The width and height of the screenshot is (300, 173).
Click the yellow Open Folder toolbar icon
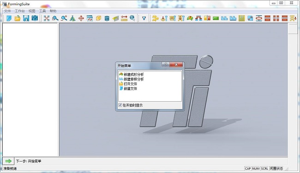pos(18,18)
